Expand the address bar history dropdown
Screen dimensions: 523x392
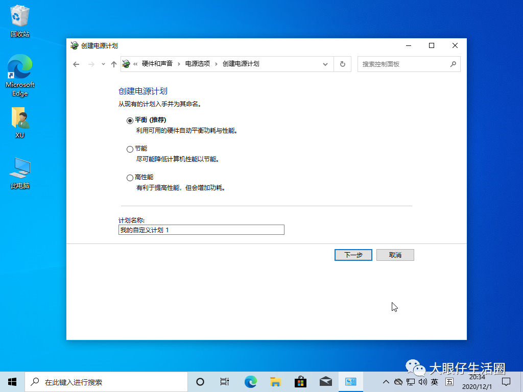[325, 64]
